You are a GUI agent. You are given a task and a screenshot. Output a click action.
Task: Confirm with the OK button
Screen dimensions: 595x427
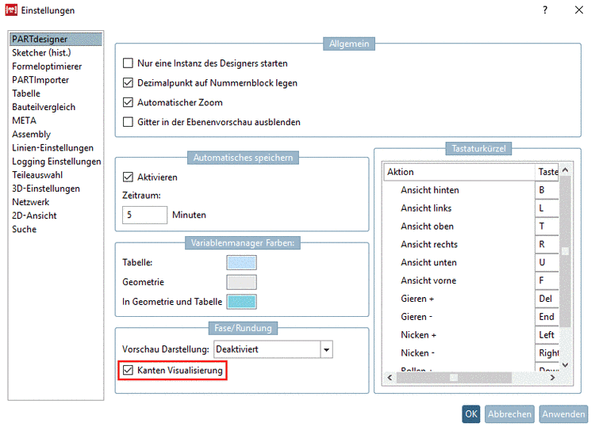click(471, 414)
